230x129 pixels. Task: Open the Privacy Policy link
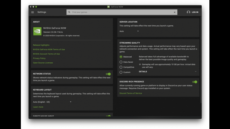39,58
